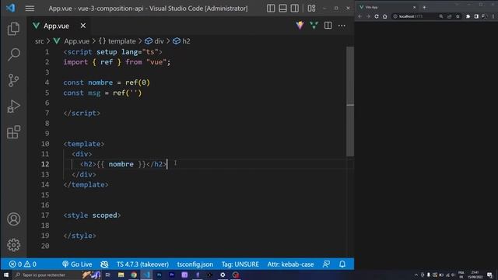Click the zoom magnifier in address bar
Screen dimensions: 498x280
[441, 16]
